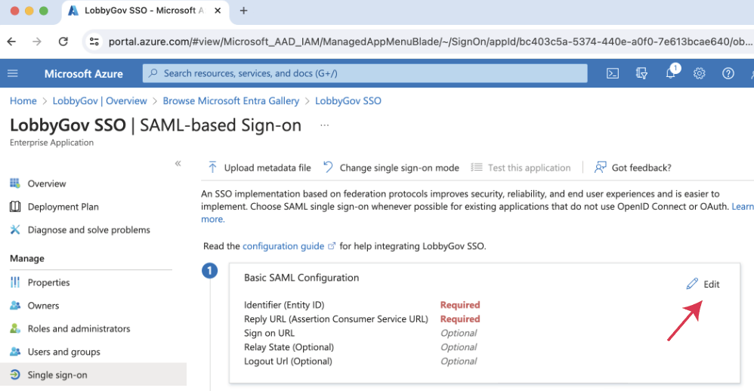Click Relay State (Optional) label
This screenshot has width=754, height=391.
tap(289, 346)
